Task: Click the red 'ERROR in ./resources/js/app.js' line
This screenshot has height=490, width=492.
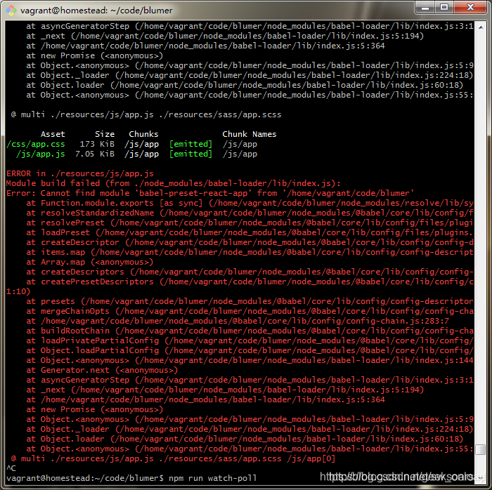Action: point(80,173)
